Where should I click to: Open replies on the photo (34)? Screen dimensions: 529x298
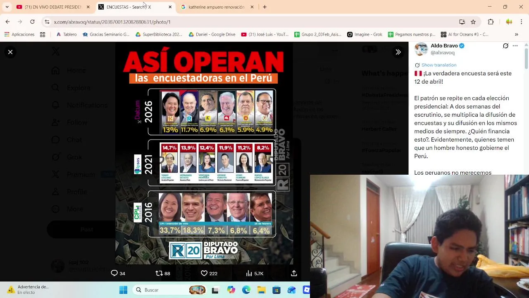click(118, 274)
